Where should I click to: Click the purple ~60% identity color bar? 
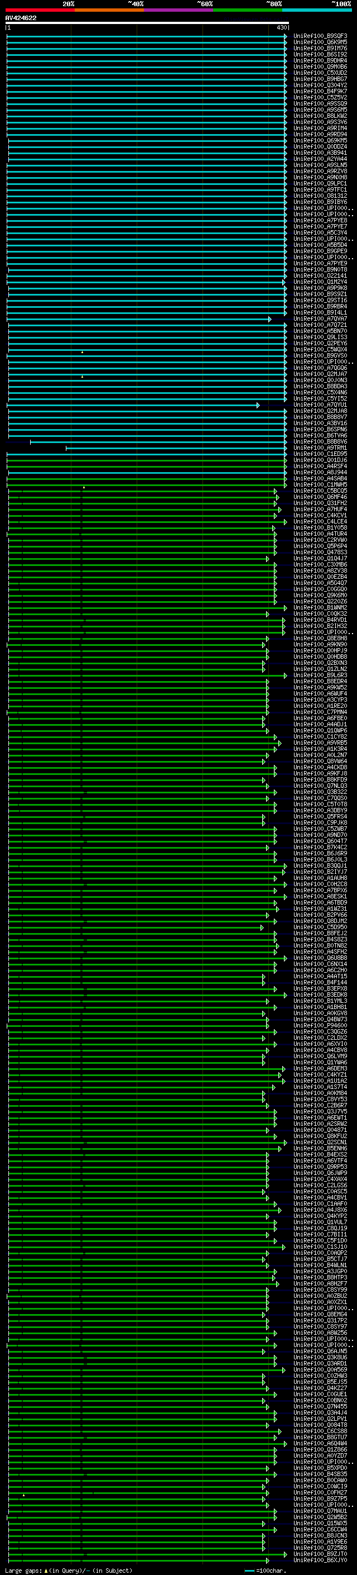pyautogui.click(x=179, y=10)
